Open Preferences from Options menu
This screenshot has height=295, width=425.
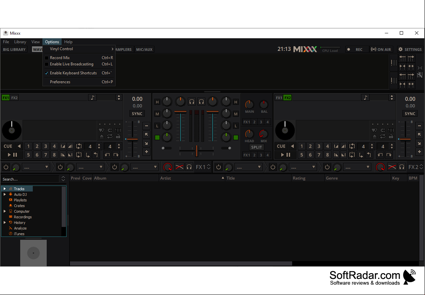coord(79,82)
